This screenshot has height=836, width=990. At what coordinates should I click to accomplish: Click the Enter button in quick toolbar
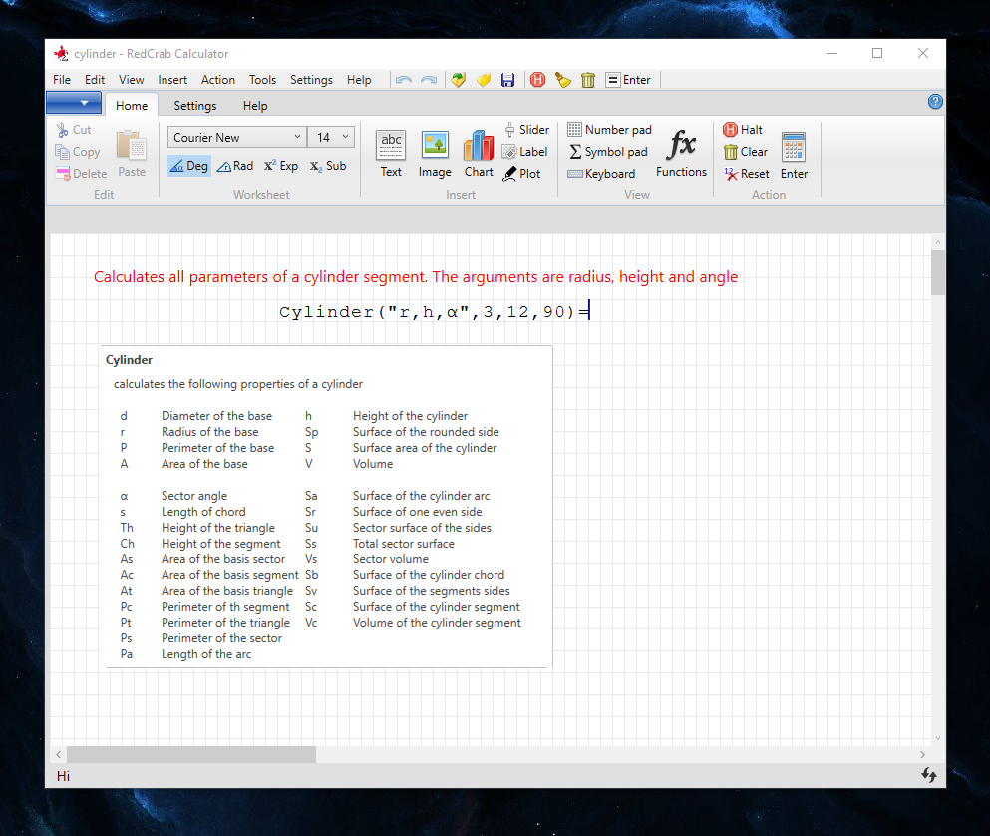coord(628,80)
